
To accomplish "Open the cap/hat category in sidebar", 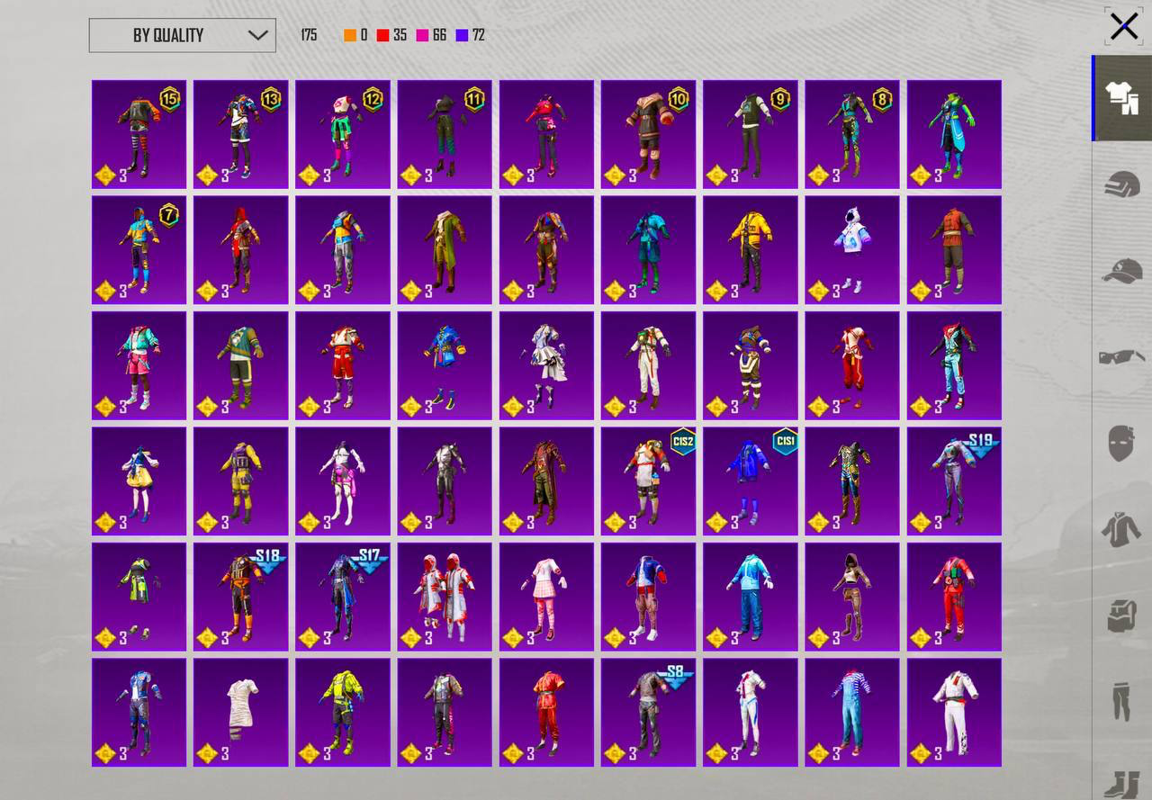I will tap(1122, 271).
